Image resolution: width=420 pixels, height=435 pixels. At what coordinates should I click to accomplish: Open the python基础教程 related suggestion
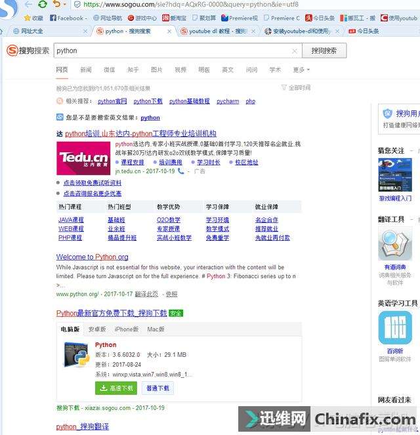(190, 101)
